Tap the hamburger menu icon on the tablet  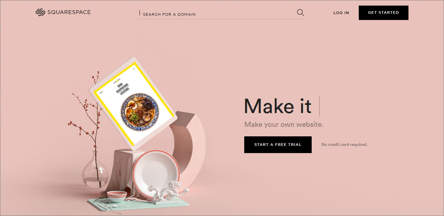tap(134, 69)
